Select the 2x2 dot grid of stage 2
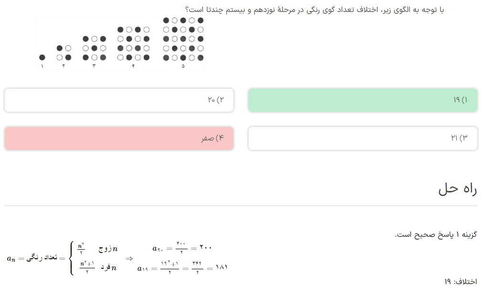The image size is (482, 296). coord(63,53)
